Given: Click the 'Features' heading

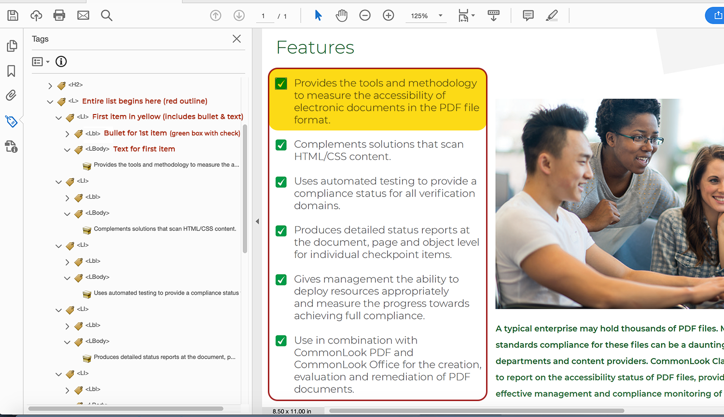Looking at the screenshot, I should click(x=315, y=47).
